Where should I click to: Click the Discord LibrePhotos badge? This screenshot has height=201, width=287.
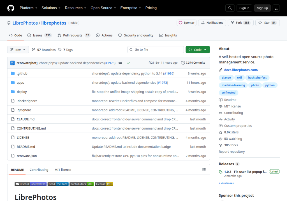pyautogui.click(x=31, y=184)
